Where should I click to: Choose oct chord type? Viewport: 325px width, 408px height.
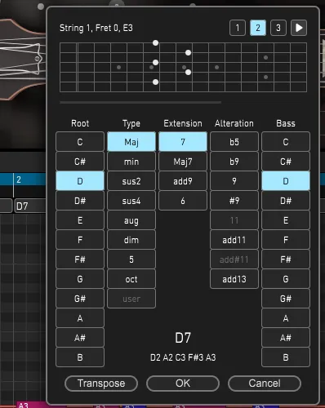coord(131,279)
